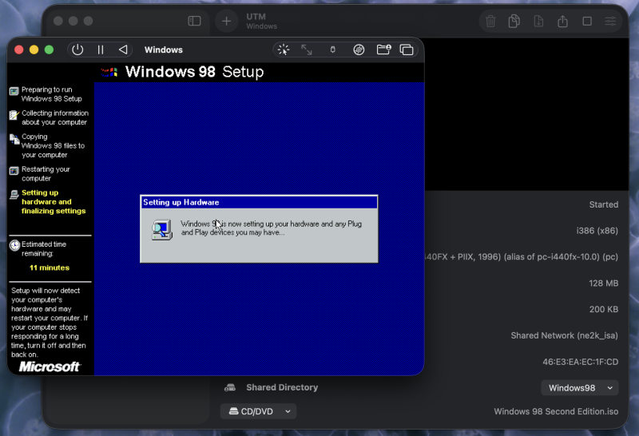Click the '200 KB' size value
Screen dimensions: 639x436
coord(604,309)
